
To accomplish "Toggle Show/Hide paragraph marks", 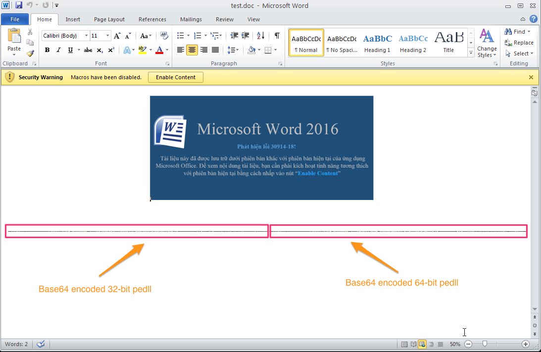I will point(277,36).
